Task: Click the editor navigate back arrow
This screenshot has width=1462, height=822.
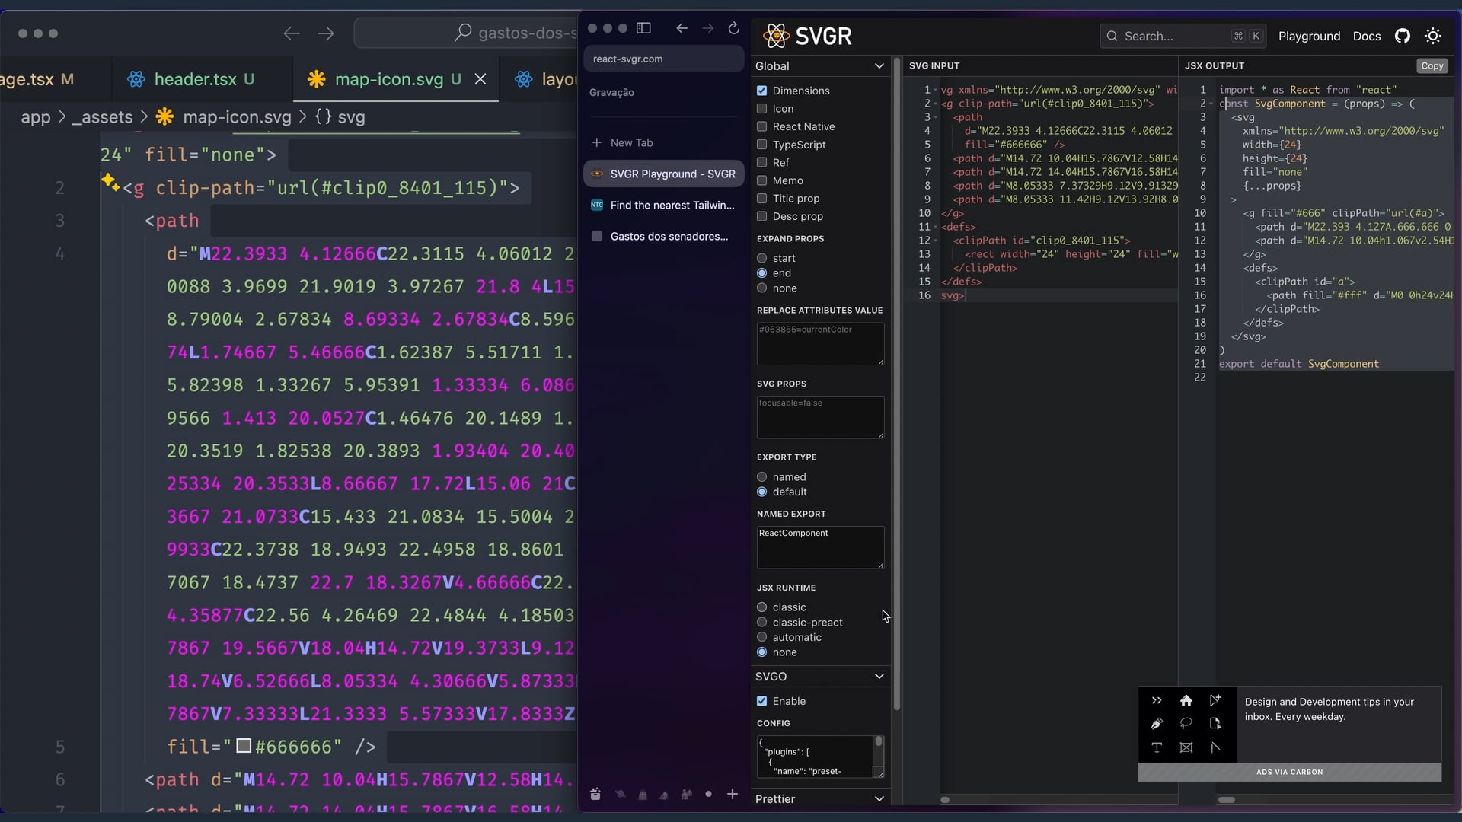Action: [291, 33]
